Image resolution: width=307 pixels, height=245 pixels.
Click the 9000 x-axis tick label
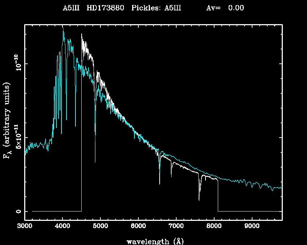click(251, 226)
